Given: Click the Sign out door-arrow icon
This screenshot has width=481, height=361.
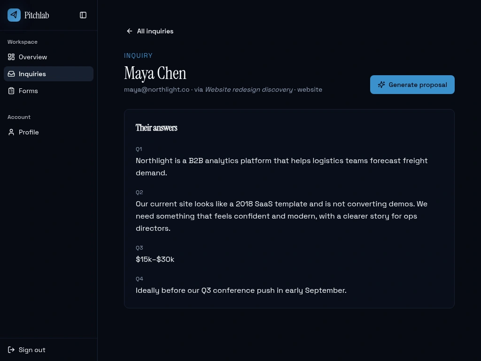Looking at the screenshot, I should 11,350.
